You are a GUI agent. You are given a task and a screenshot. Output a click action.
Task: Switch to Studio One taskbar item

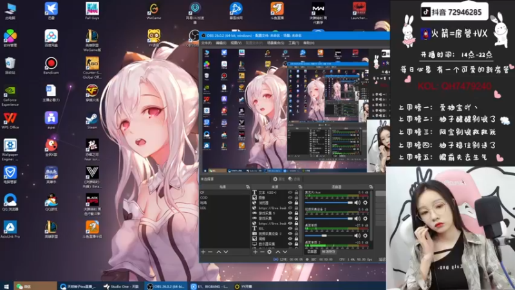point(122,286)
